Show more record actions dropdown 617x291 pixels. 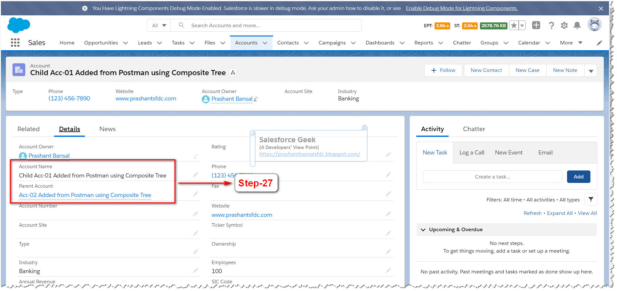click(x=591, y=71)
